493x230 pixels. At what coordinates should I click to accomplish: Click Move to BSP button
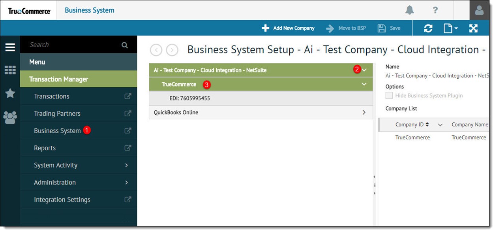(x=346, y=28)
